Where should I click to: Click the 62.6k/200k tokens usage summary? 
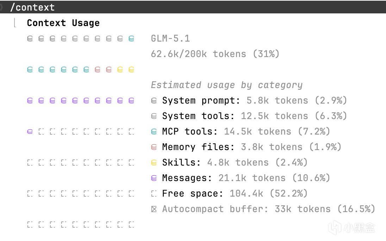click(215, 54)
